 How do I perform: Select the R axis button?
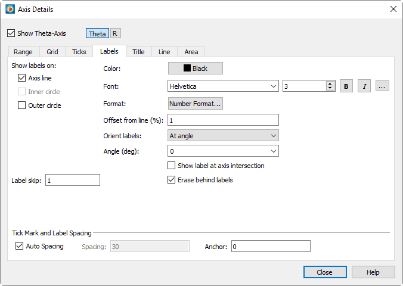click(116, 33)
